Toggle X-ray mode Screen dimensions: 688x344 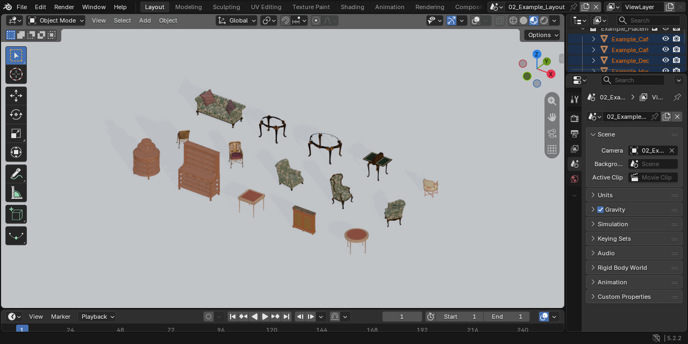(x=500, y=21)
